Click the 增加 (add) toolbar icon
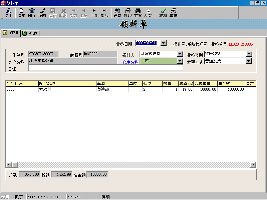 click(x=21, y=13)
